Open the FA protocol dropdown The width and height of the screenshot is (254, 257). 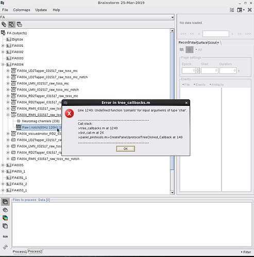[87, 17]
